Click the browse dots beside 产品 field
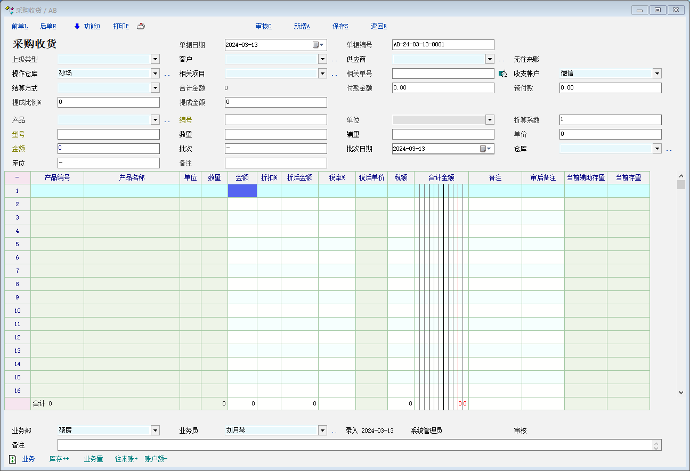This screenshot has width=690, height=471. [167, 121]
